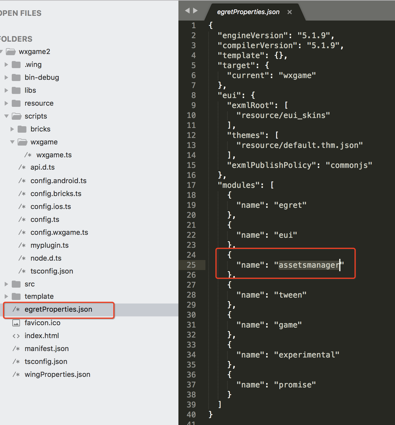Click the wxgame2 root folder icon
The width and height of the screenshot is (395, 425).
pyautogui.click(x=11, y=52)
